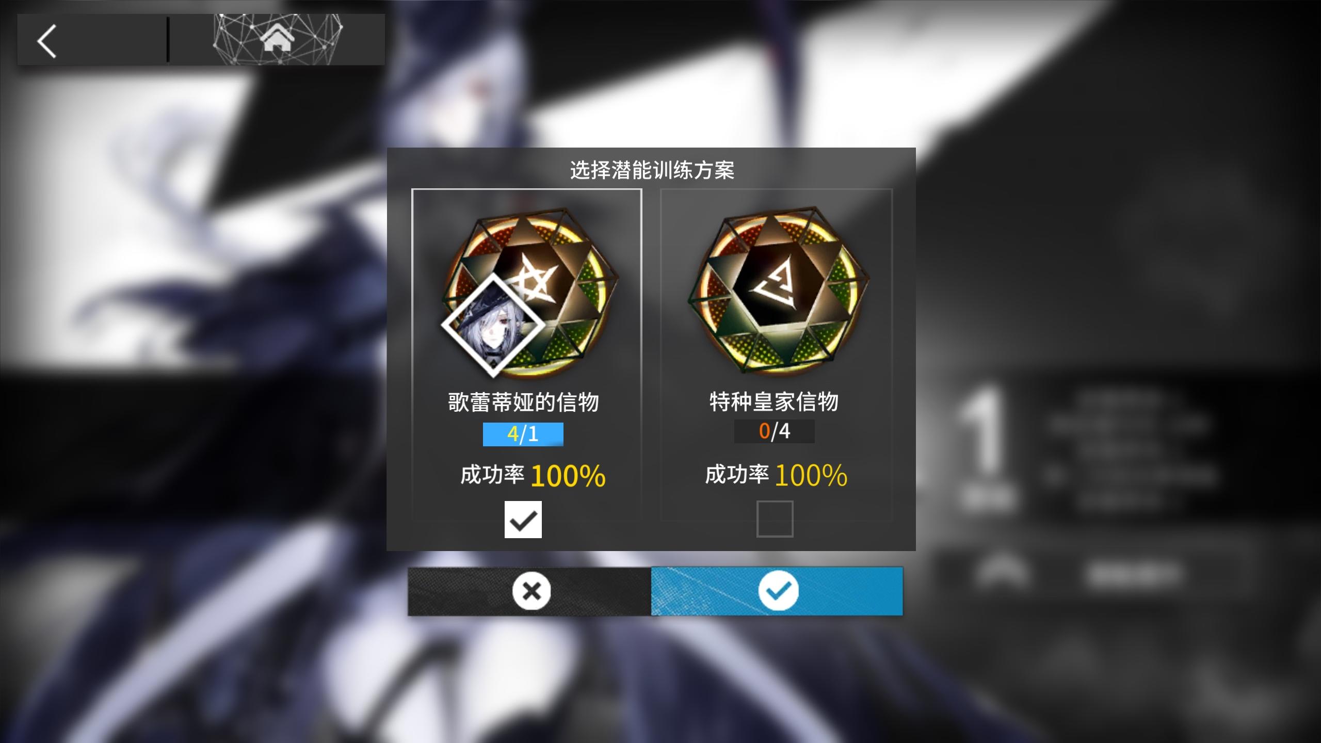Check the 特种皇家信物 checkbox
The width and height of the screenshot is (1321, 743).
click(x=775, y=519)
